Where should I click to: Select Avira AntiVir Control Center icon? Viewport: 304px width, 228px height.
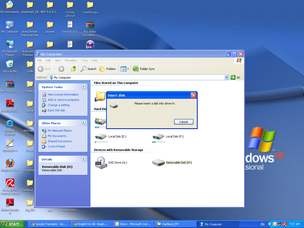(10, 187)
